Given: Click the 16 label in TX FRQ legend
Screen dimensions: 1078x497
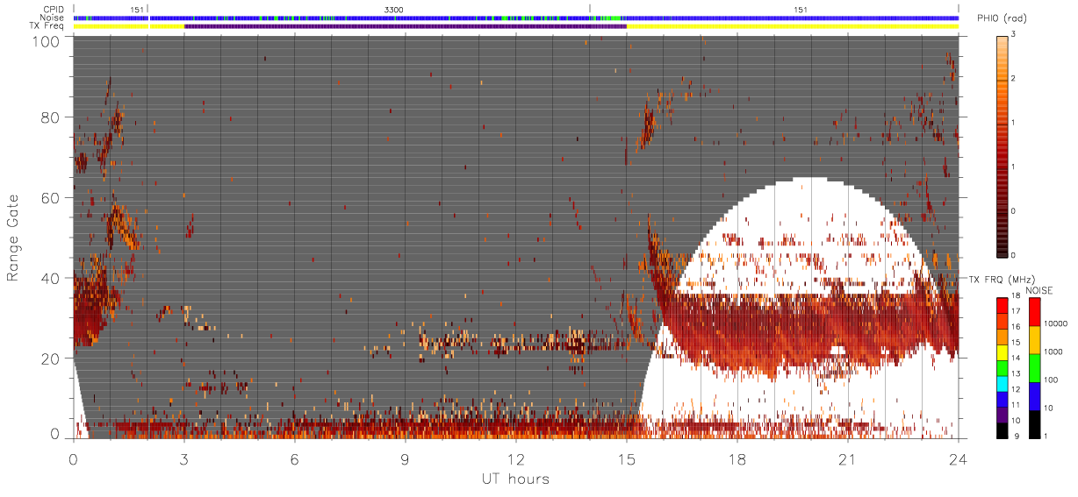Looking at the screenshot, I should (1014, 326).
